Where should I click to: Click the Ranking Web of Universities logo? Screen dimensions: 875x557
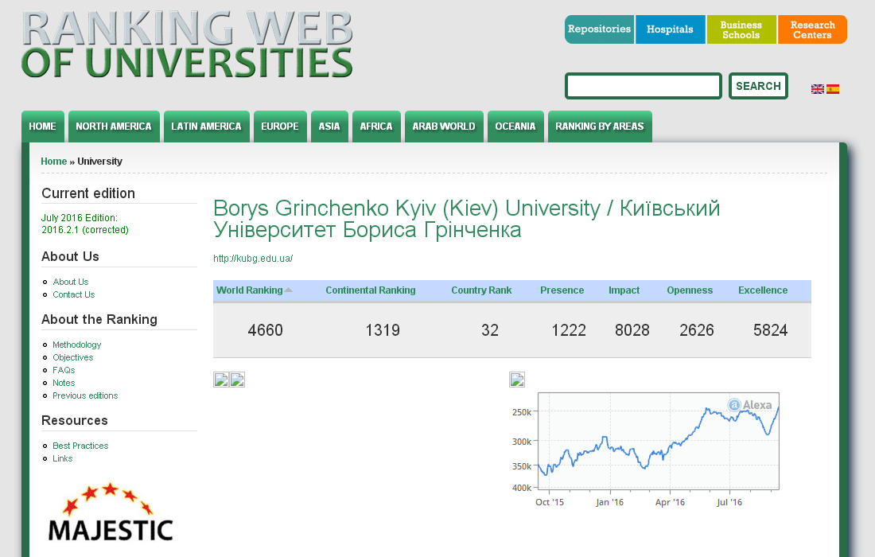pos(187,45)
